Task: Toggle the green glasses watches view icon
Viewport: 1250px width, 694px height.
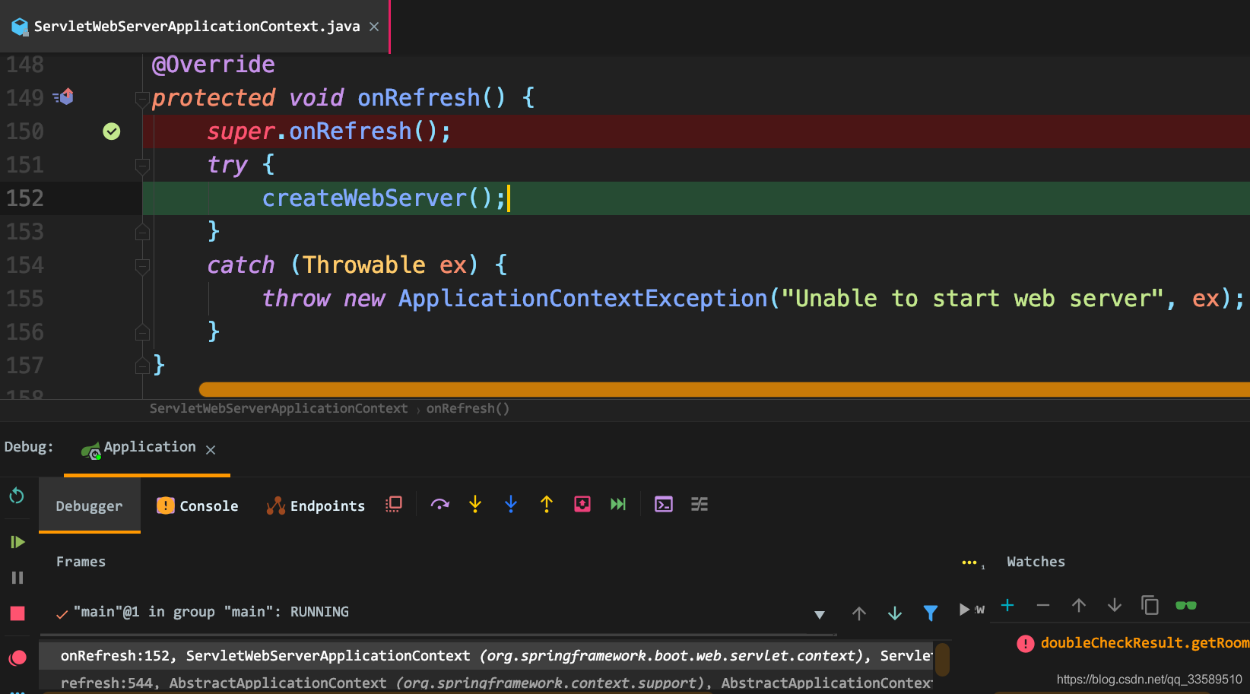Action: 1185,606
